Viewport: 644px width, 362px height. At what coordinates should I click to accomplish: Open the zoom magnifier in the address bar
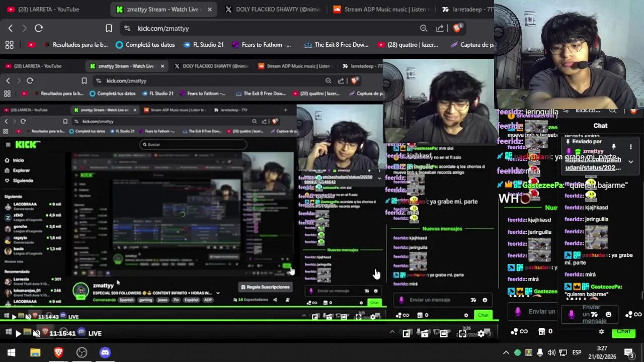tap(424, 28)
